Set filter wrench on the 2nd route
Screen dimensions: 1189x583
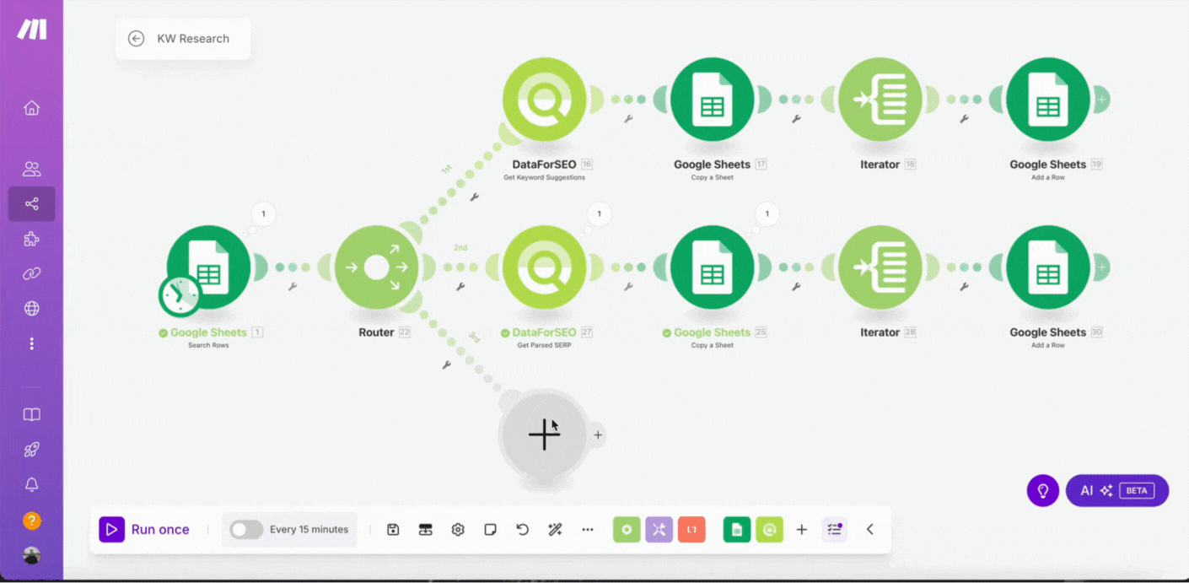click(460, 287)
